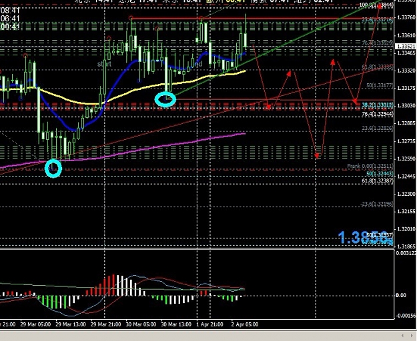Viewport: 417px width, 341px height.
Task: Click price axis label 1.33465
Action: tap(406, 53)
